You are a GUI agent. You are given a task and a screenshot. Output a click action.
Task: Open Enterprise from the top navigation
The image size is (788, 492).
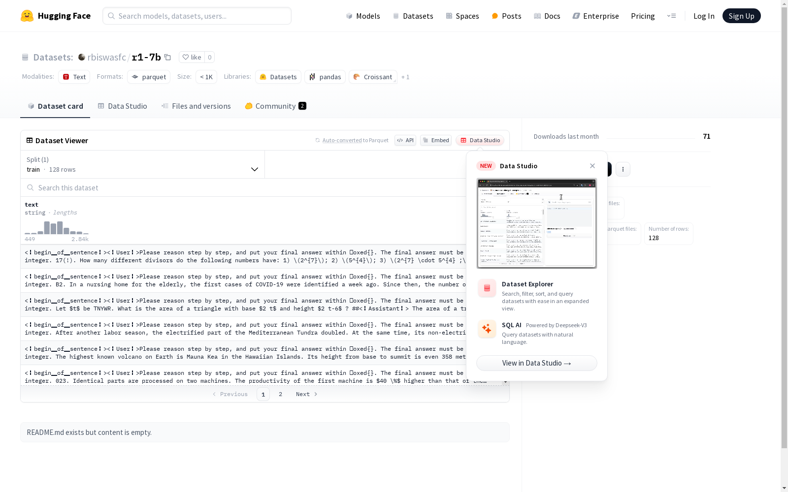click(x=595, y=16)
